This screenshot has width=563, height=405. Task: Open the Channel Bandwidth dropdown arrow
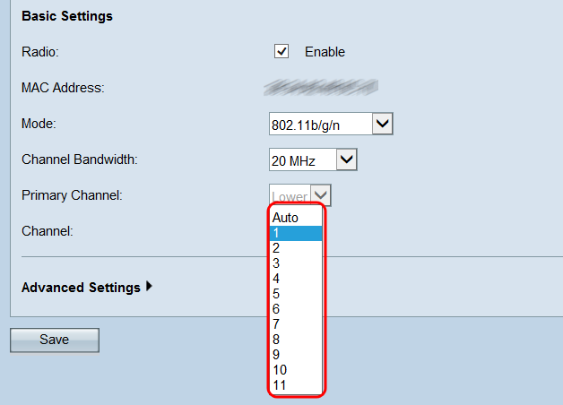(x=347, y=159)
